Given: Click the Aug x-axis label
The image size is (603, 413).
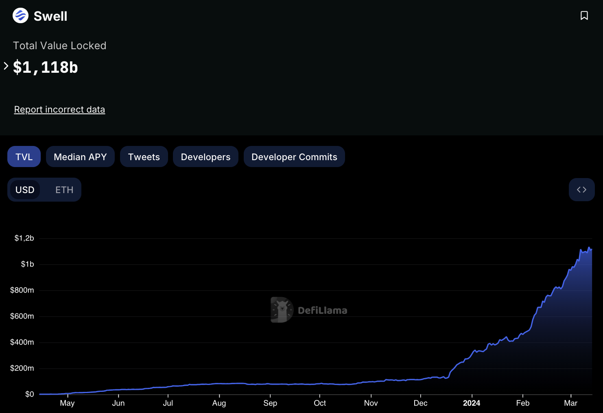Looking at the screenshot, I should 219,403.
